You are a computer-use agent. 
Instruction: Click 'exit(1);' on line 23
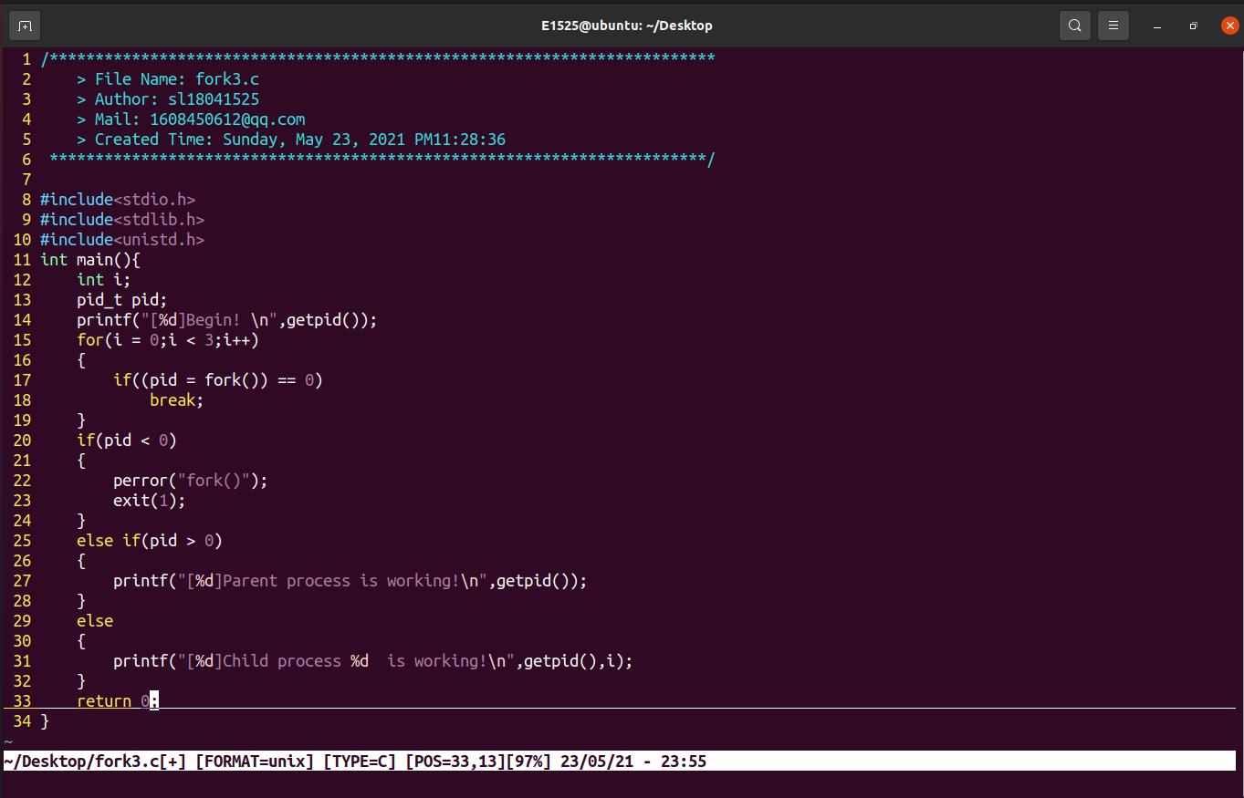coord(150,501)
